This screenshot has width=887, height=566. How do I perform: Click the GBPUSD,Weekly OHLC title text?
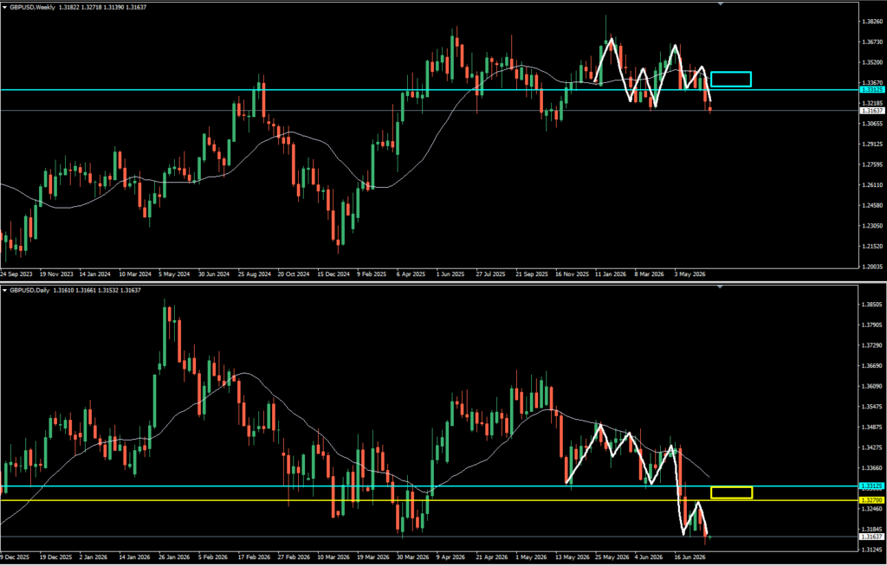point(78,7)
